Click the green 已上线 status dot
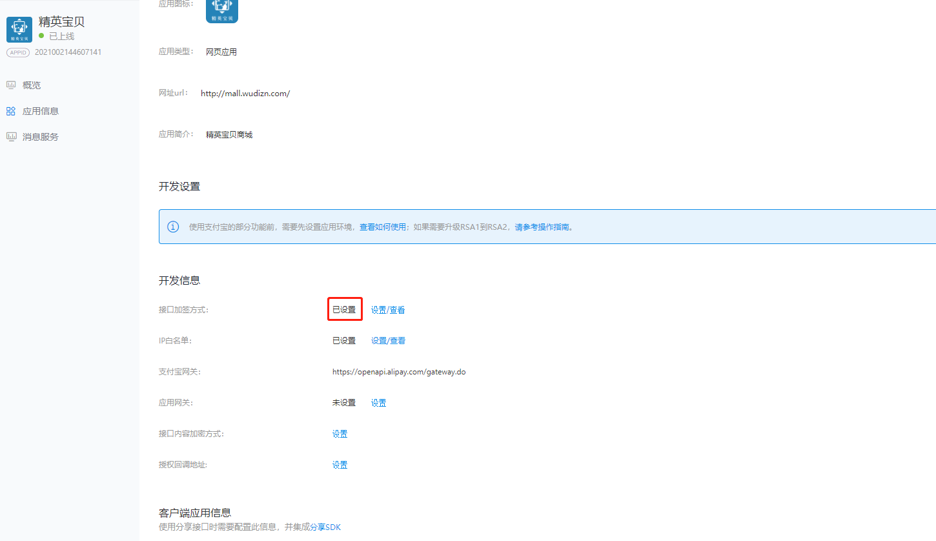This screenshot has height=541, width=936. pos(41,36)
